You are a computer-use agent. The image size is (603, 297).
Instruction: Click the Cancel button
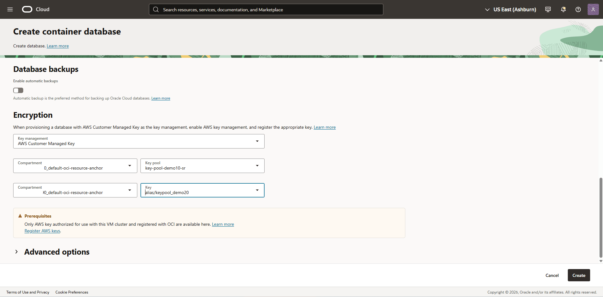(x=552, y=275)
